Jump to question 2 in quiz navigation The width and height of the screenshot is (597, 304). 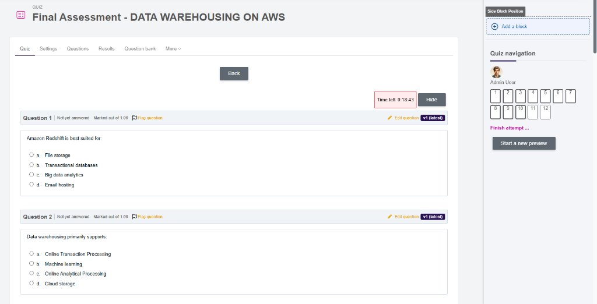508,96
